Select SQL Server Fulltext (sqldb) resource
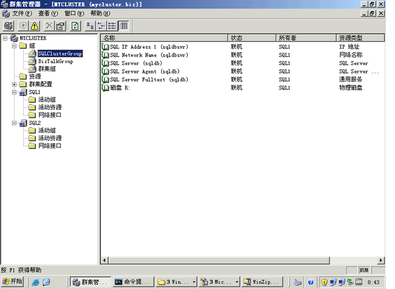Screen dimensions: 395x289 149,80
